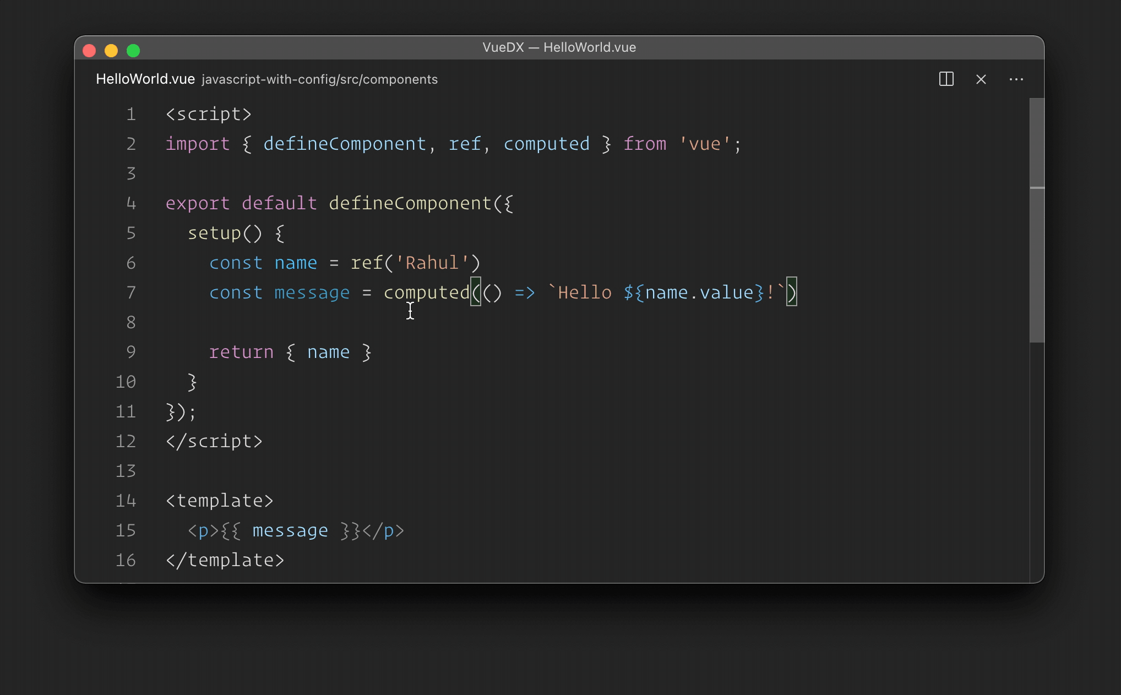Click the javascript-with-config/src/components path label

(x=319, y=79)
